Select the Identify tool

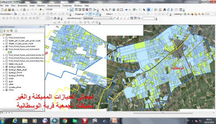[148, 10]
